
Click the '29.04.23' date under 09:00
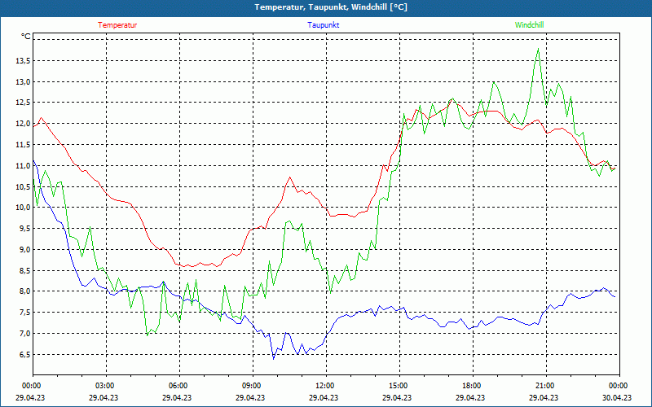pyautogui.click(x=251, y=397)
